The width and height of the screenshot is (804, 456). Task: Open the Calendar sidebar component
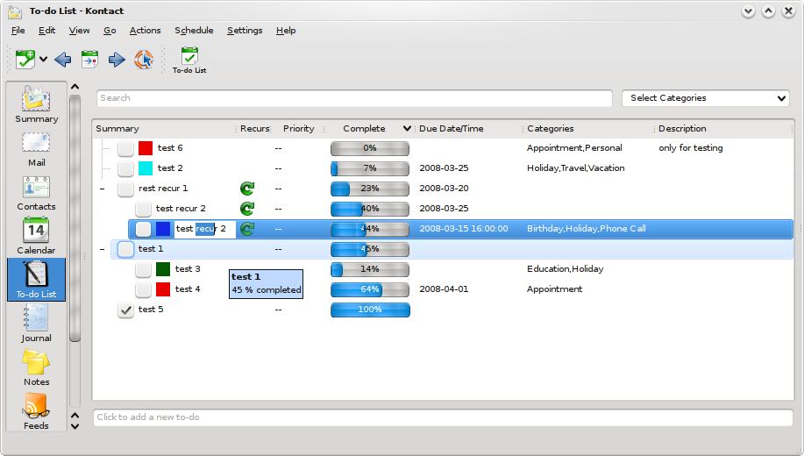(37, 237)
